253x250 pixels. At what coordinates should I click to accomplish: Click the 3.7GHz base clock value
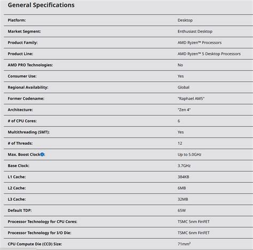tap(184, 166)
